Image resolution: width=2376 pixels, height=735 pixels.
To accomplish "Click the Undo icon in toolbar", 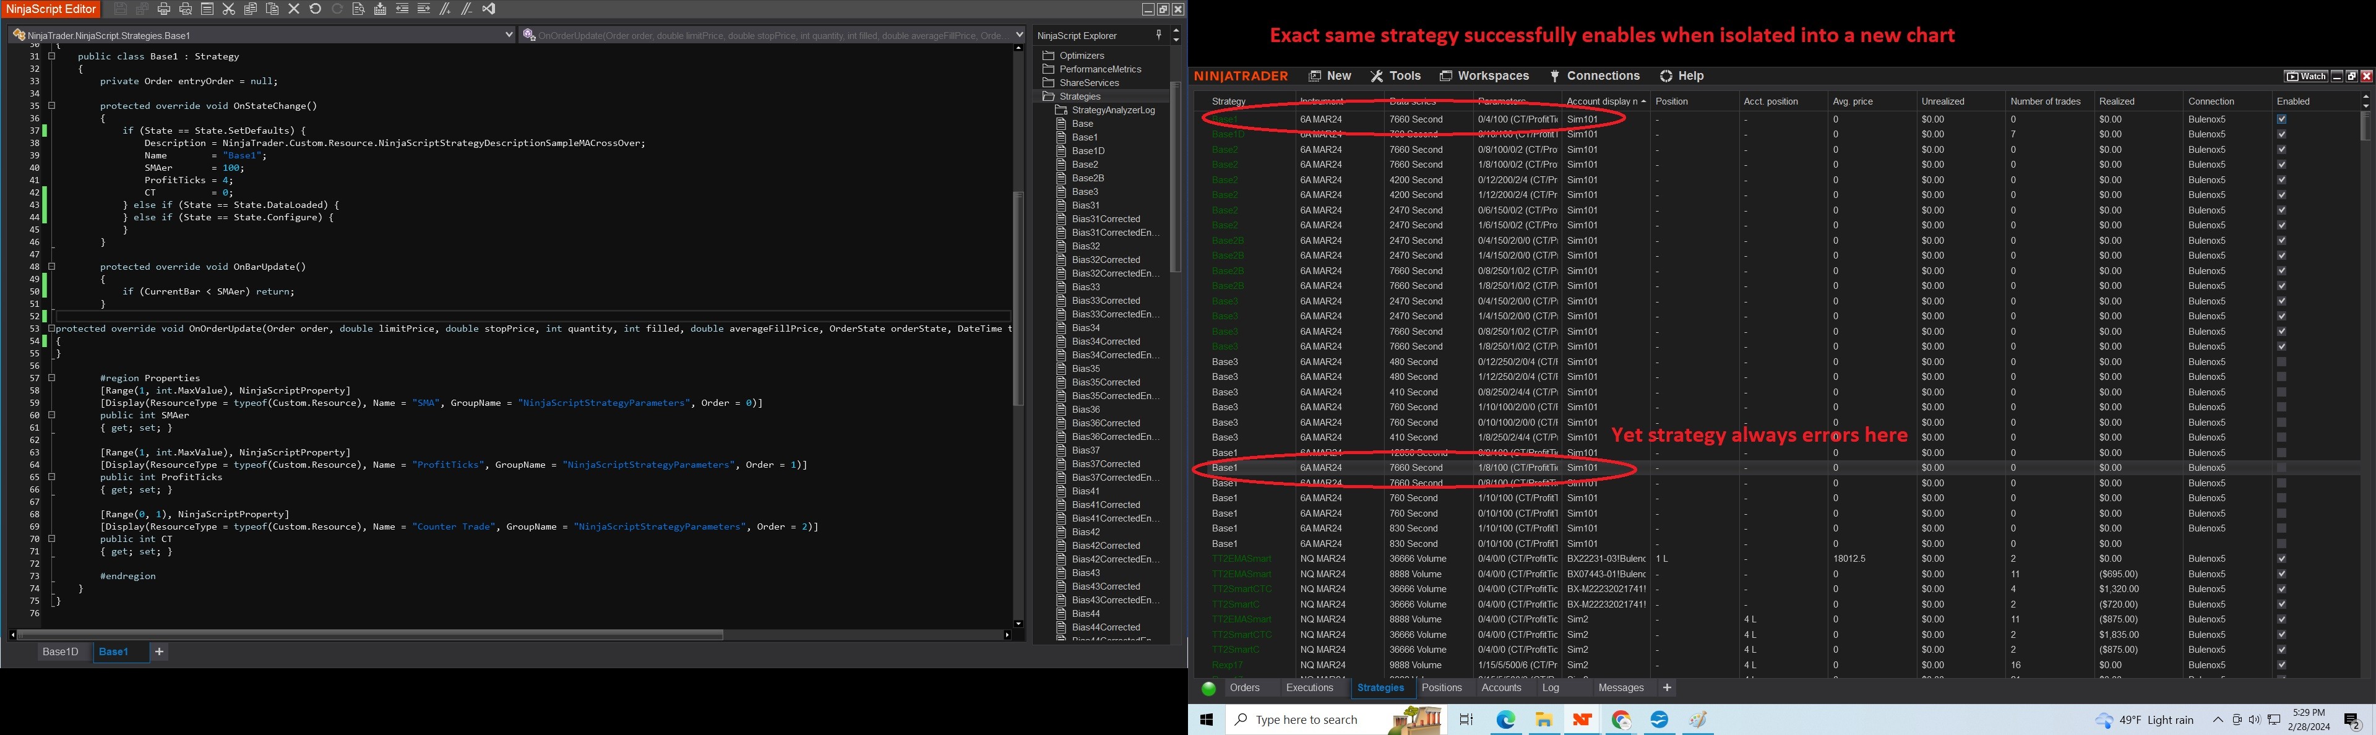I will pos(316,9).
